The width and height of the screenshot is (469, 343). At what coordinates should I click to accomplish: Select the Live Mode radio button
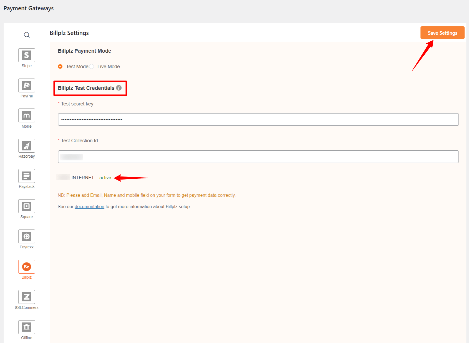(x=92, y=67)
